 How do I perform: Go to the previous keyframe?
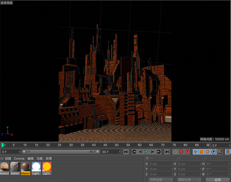click(134, 152)
